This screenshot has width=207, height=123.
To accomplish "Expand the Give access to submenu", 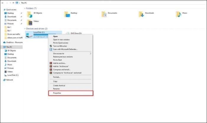I will [70, 53].
